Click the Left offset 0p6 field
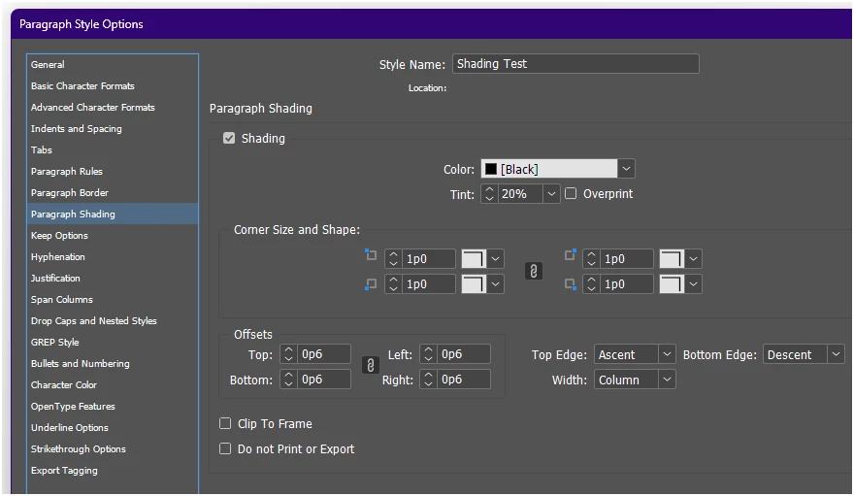The width and height of the screenshot is (854, 496). [x=464, y=354]
